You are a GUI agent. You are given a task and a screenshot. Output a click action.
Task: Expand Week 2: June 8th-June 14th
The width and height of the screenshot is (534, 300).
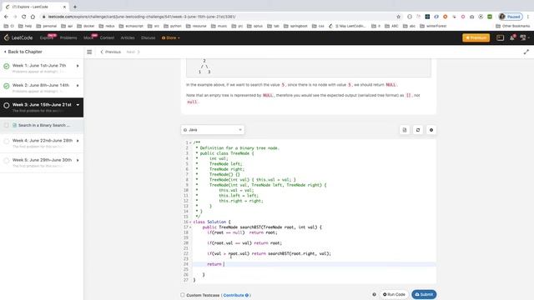[x=42, y=87]
